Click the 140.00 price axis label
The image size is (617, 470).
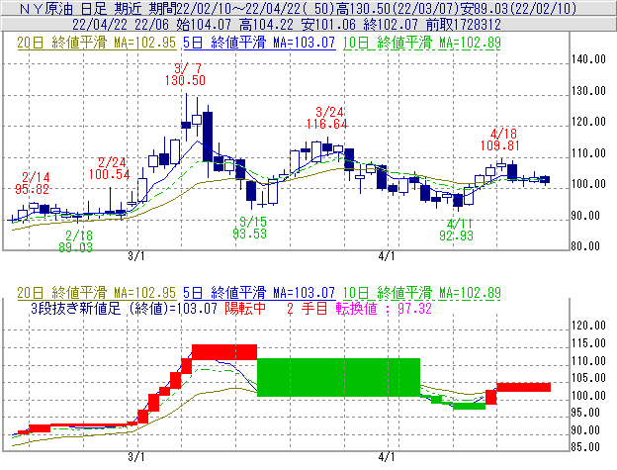pyautogui.click(x=588, y=59)
